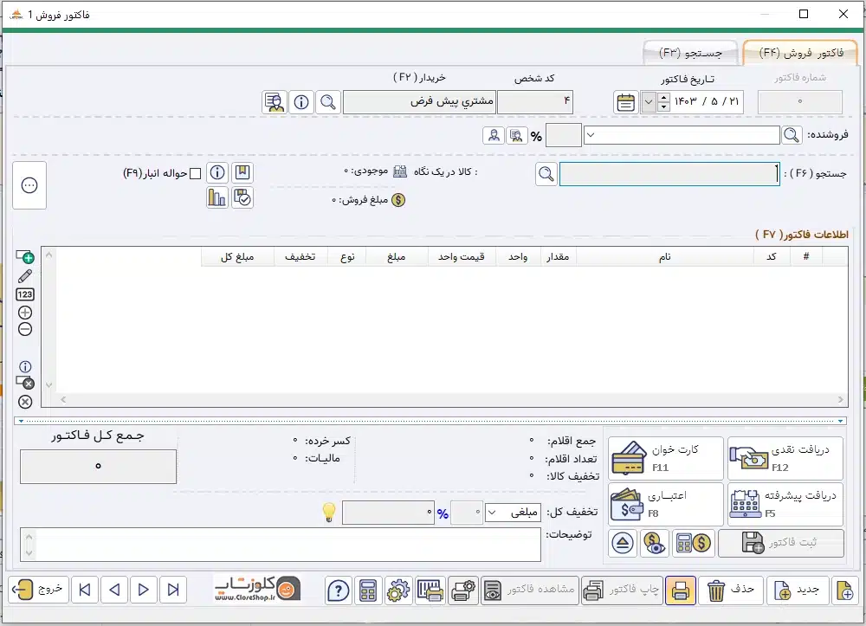Show row info icon left of table

[25, 366]
